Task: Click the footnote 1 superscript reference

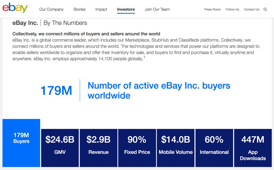Action: pos(144,57)
